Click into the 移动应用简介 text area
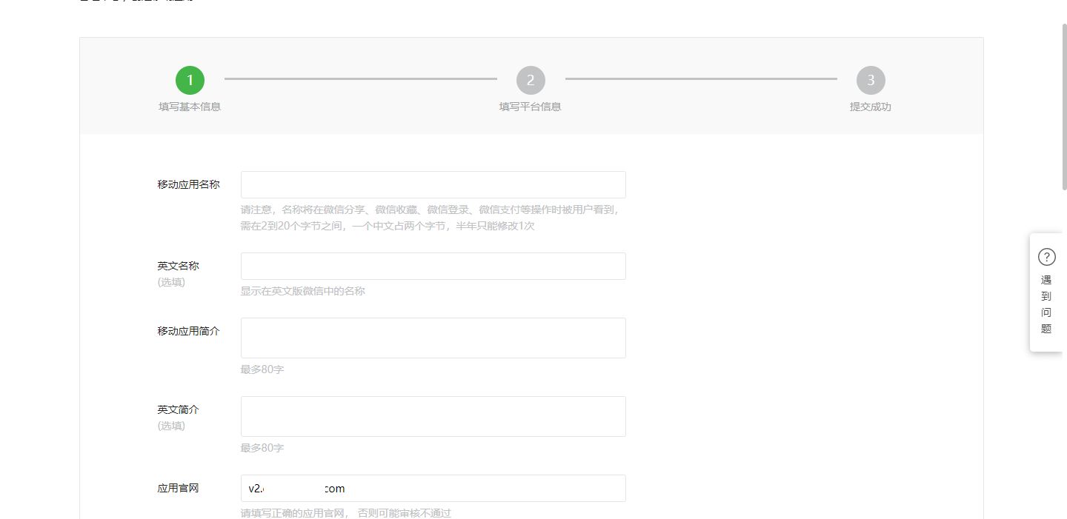1067x519 pixels. (433, 338)
